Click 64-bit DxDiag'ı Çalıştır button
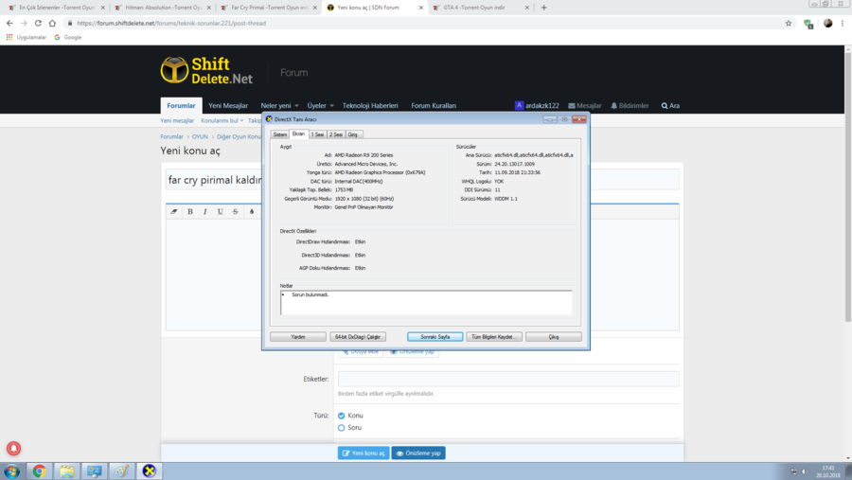This screenshot has height=480, width=852. click(358, 337)
